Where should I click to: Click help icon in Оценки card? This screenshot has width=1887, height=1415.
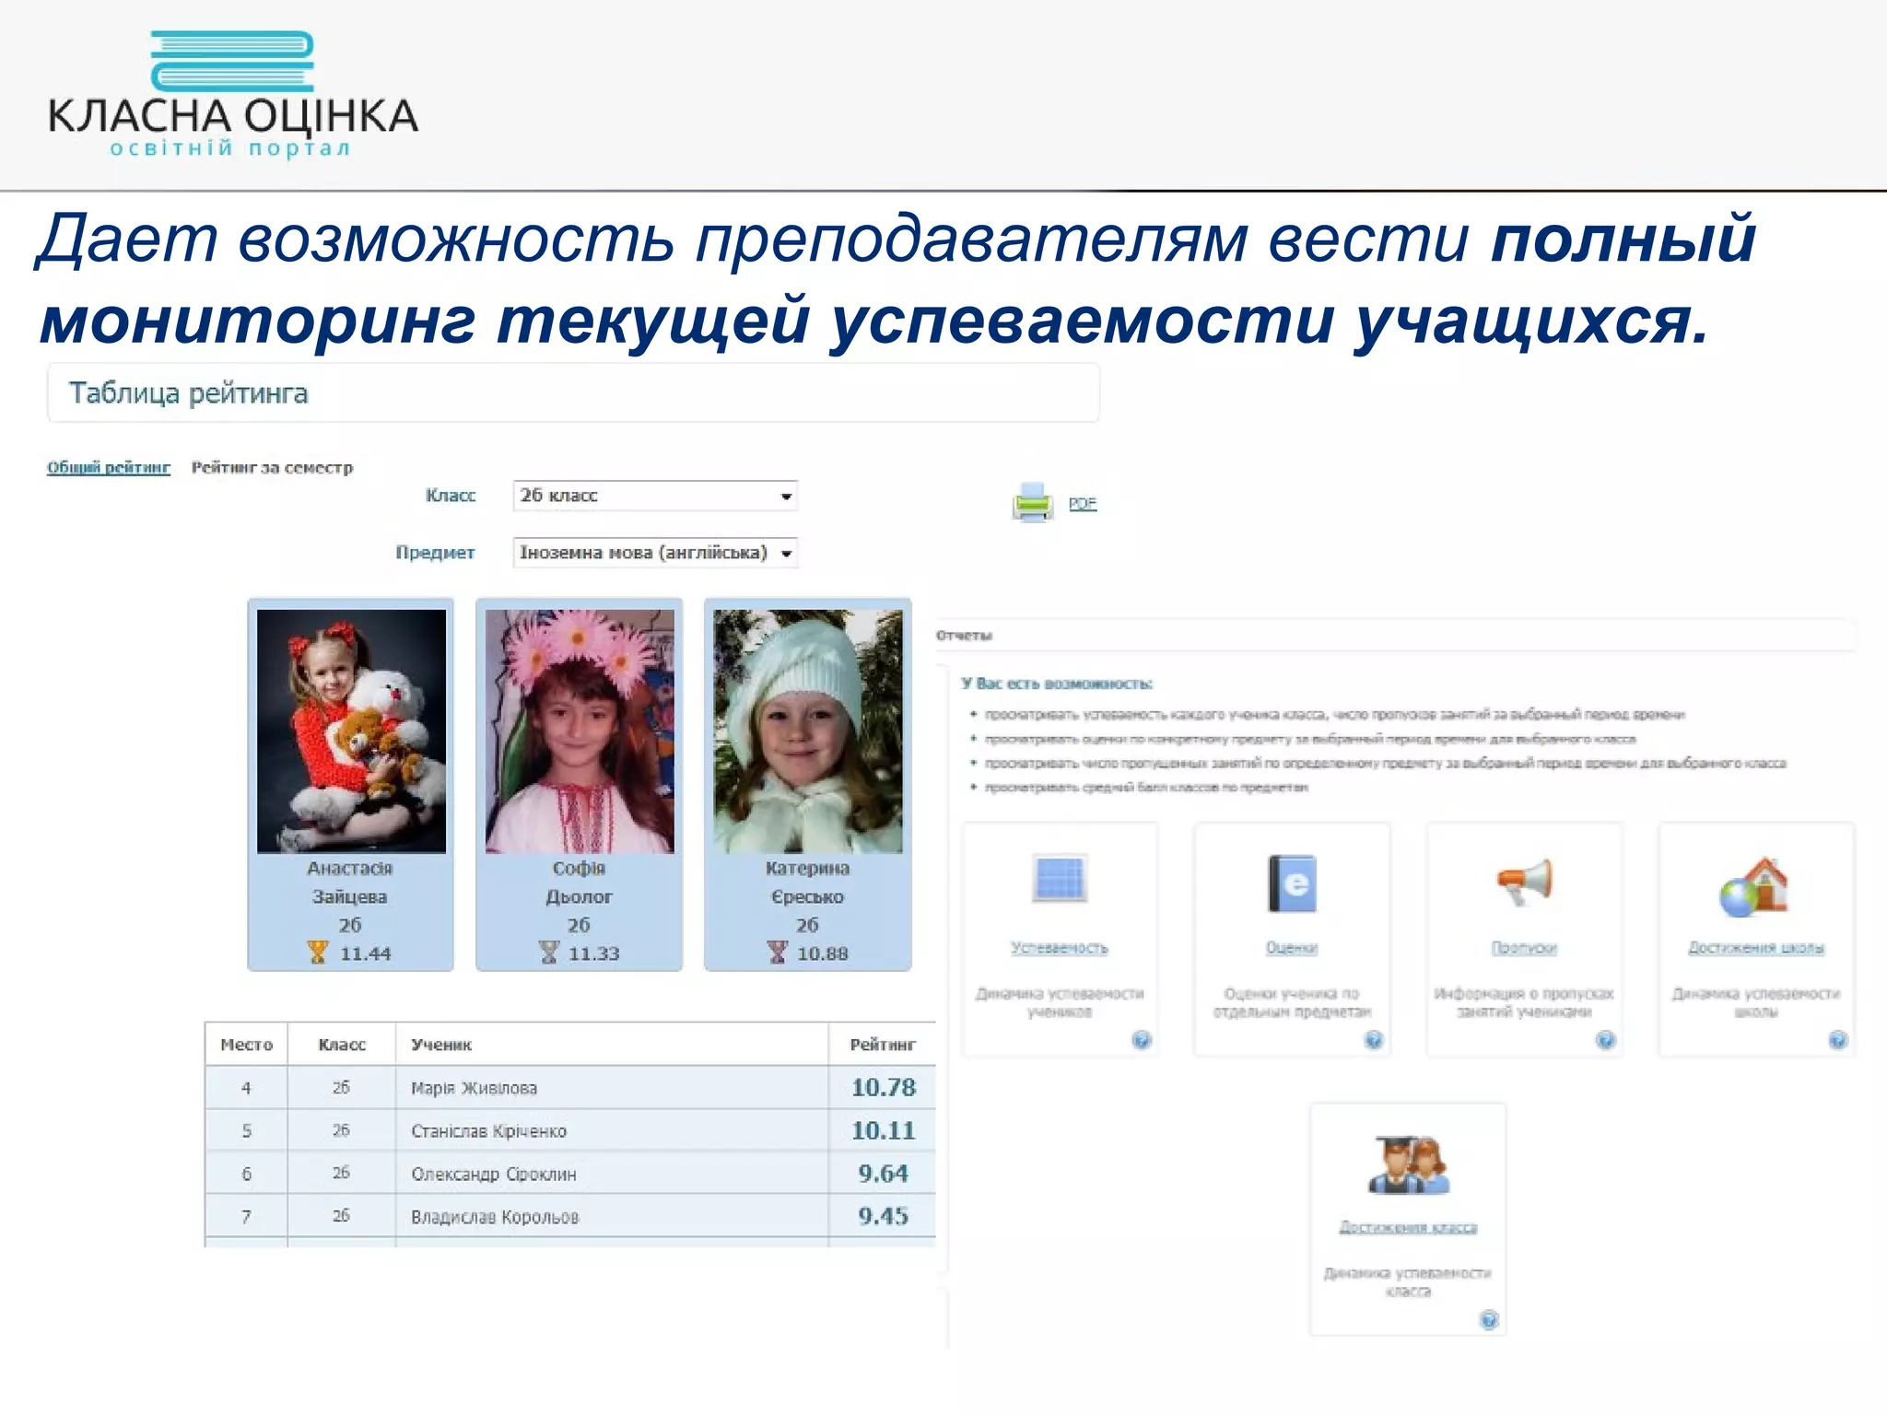[x=1374, y=1040]
